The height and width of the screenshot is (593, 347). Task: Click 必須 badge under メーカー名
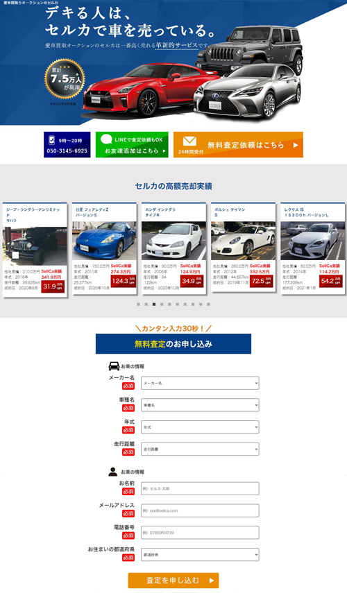tap(128, 386)
